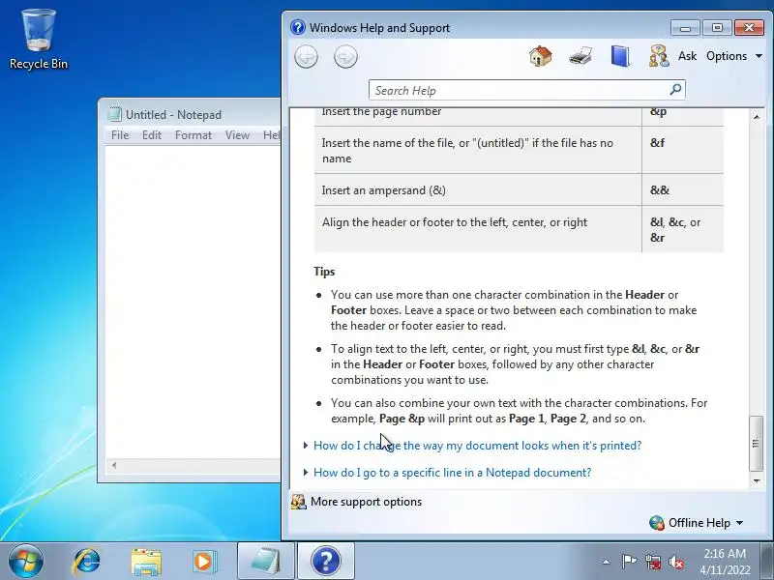The height and width of the screenshot is (580, 774).
Task: Click the triangle beside the specific line question
Action: point(306,473)
